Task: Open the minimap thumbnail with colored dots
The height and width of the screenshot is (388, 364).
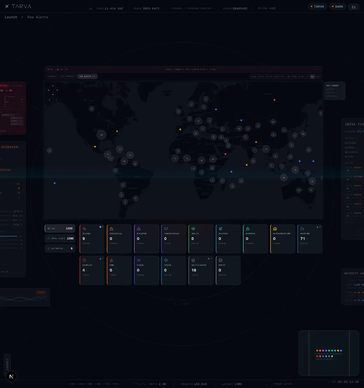Action: point(329,353)
